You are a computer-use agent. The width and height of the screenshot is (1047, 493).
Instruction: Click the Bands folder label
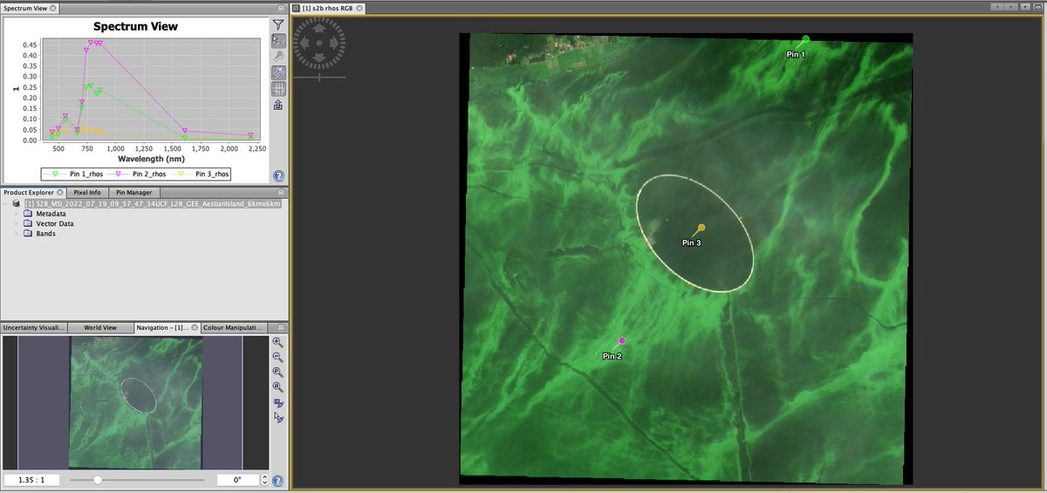(45, 234)
